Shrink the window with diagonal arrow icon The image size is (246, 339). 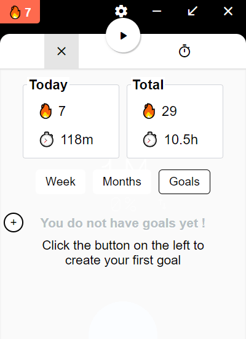192,11
